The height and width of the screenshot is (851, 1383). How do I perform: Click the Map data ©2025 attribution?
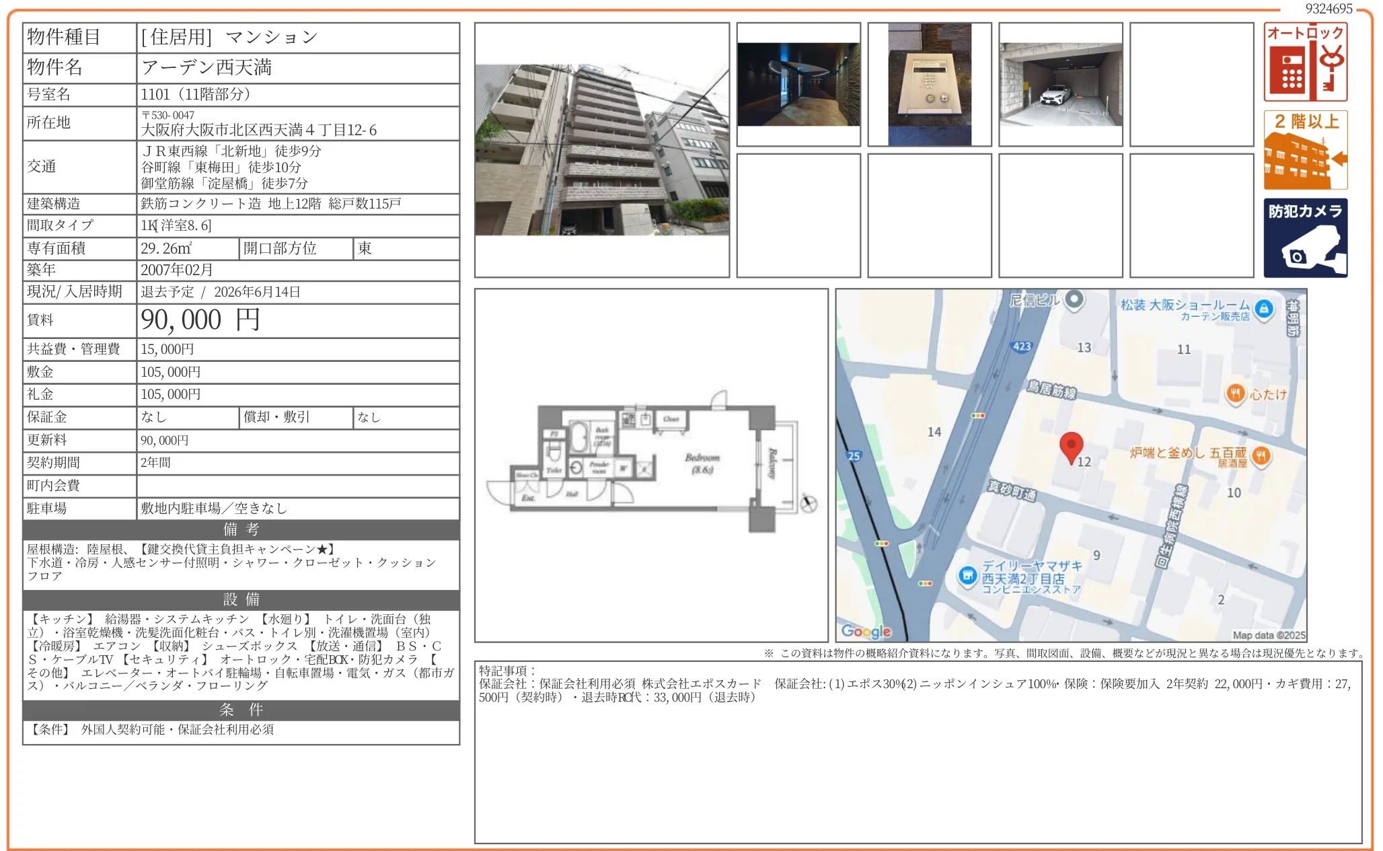click(1268, 635)
